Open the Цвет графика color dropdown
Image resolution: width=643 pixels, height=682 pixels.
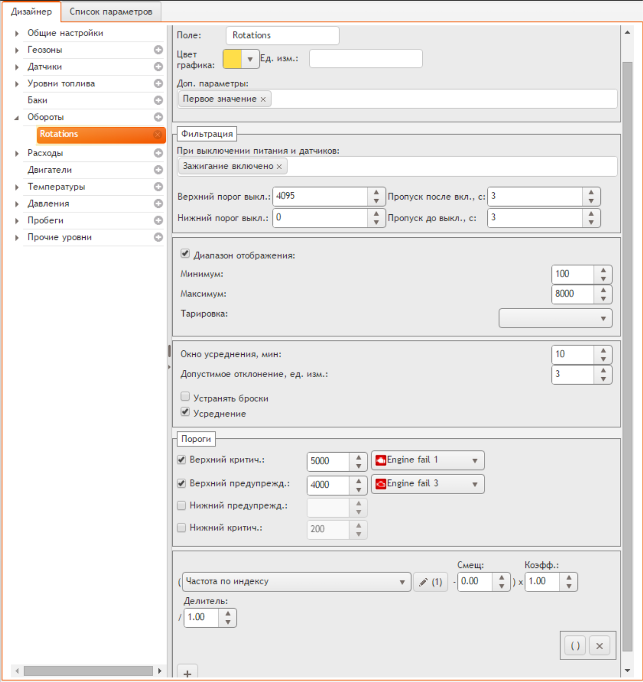[250, 59]
